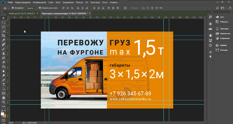Open the Move tool preset picker arrow
The width and height of the screenshot is (233, 124).
(x=8, y=8)
